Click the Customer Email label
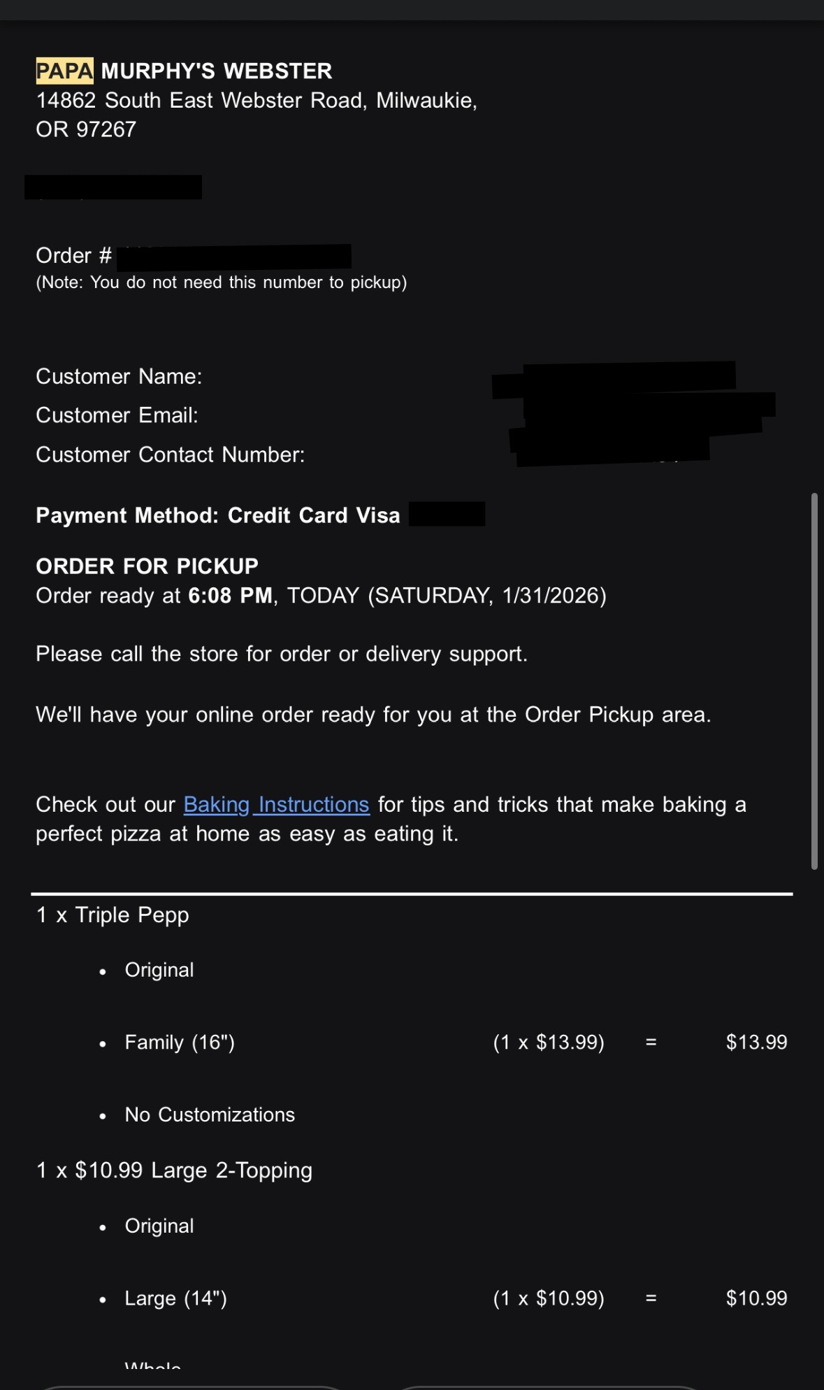Screen dimensions: 824x1390 (x=117, y=415)
